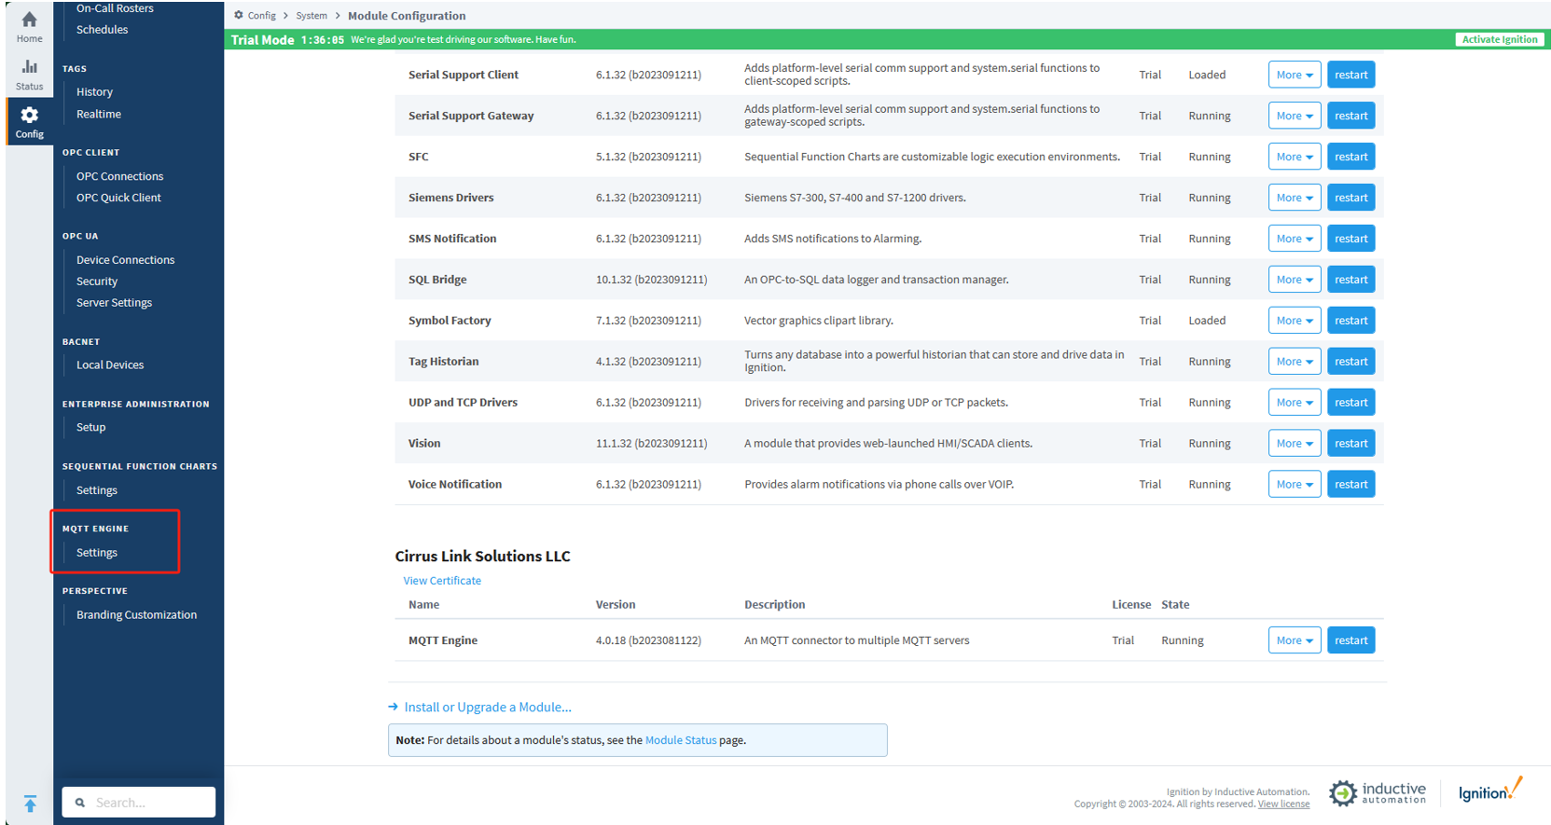Open More dropdown for SQL Bridge
Image resolution: width=1551 pixels, height=825 pixels.
pos(1295,280)
